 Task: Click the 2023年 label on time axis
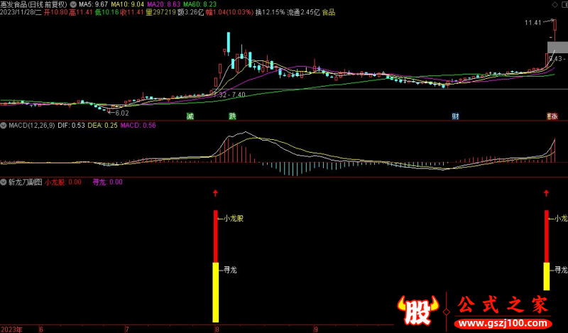[x=11, y=329]
